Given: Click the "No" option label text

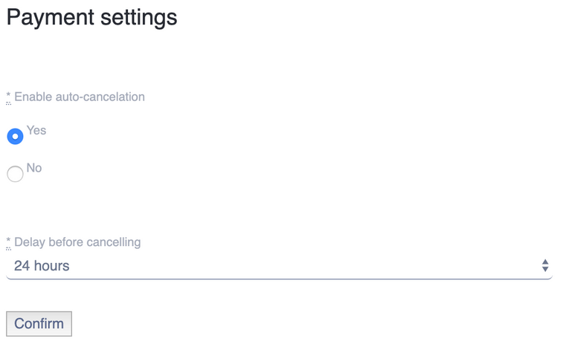Looking at the screenshot, I should (34, 168).
